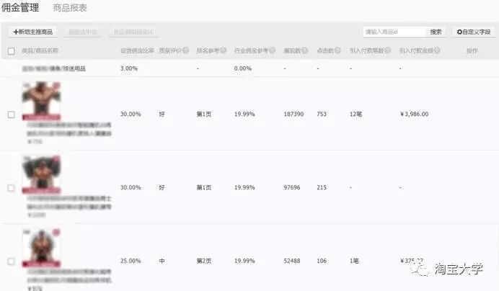
Task: Open 自定义字段 custom fields settings
Action: 474,32
